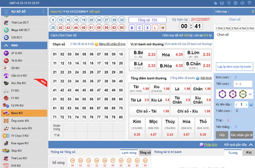Choose the green 100 betting chip

click(x=242, y=94)
